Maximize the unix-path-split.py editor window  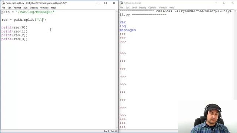[106, 3]
